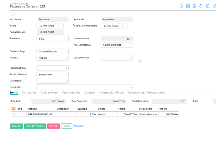This screenshot has height=148, width=216.
Task: Print the invoice using the printer icon
Action: (x=194, y=6)
